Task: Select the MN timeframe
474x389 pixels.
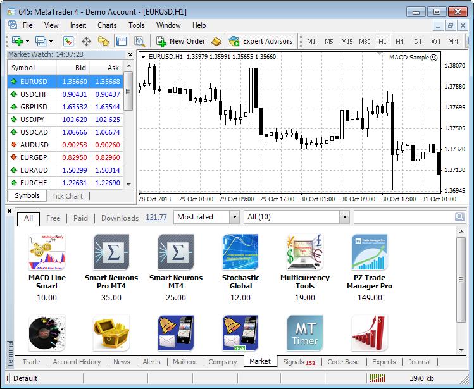Action: click(453, 41)
